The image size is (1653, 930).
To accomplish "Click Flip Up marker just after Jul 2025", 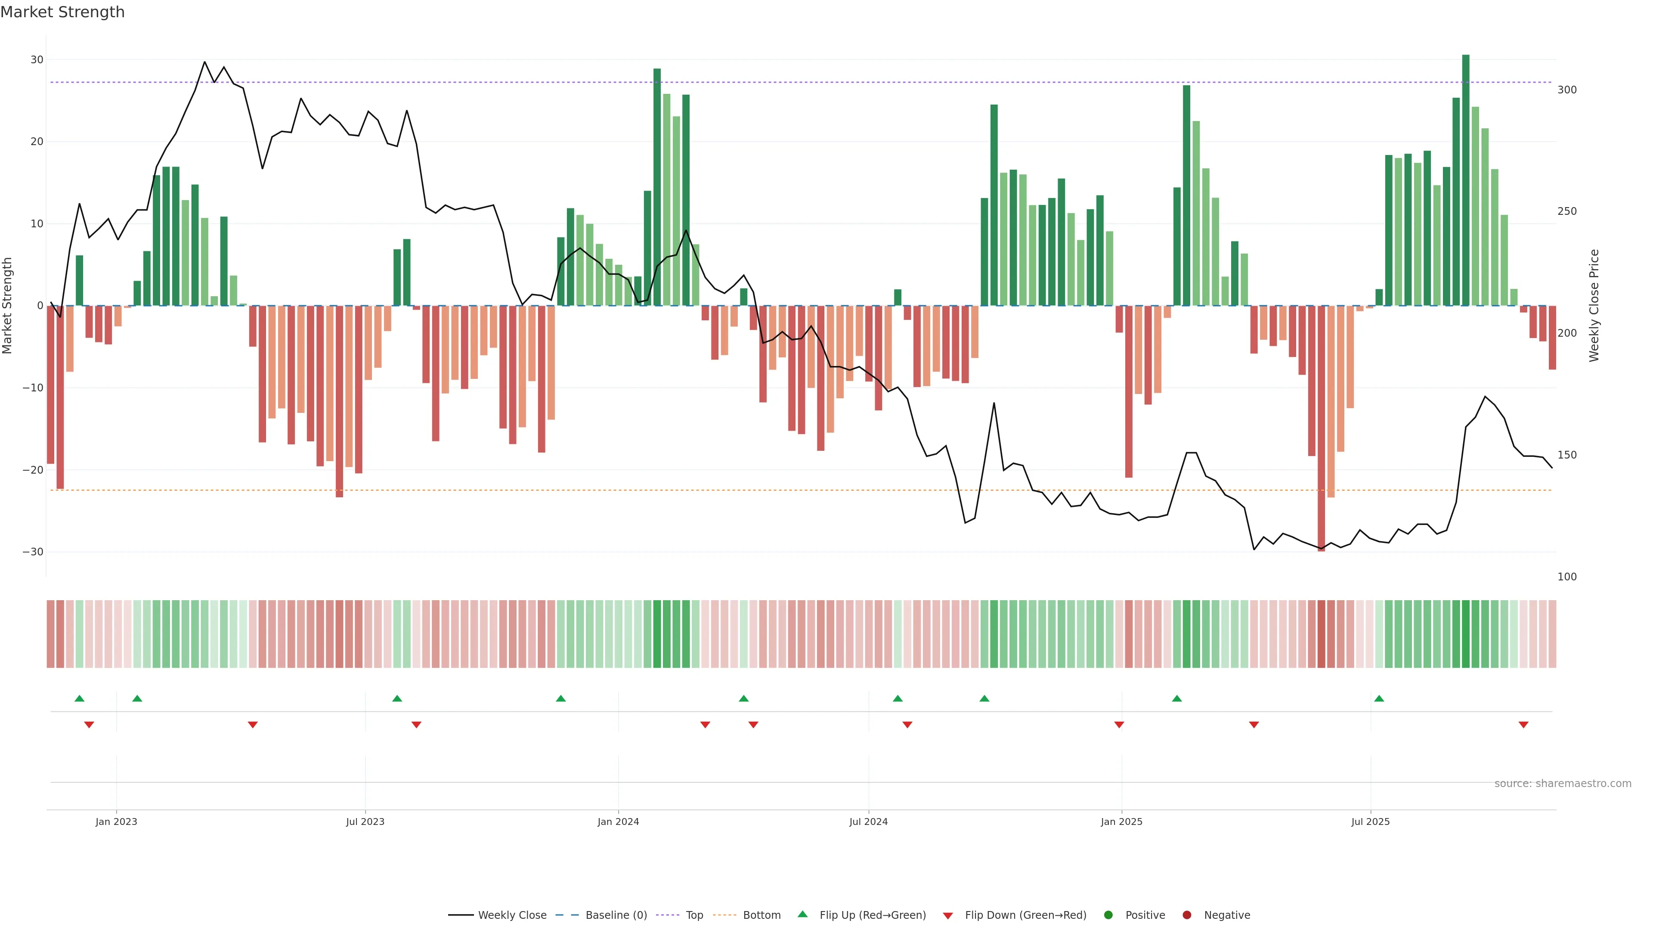I will click(x=1379, y=698).
